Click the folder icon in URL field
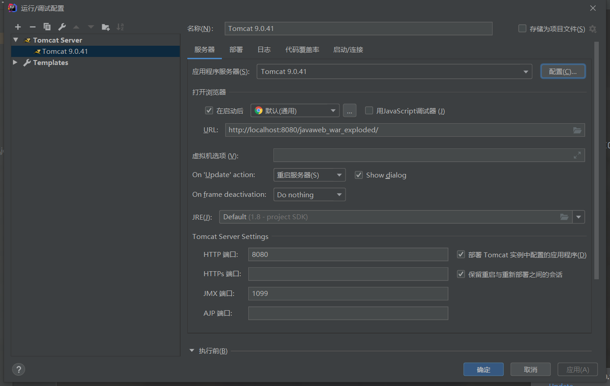The width and height of the screenshot is (610, 386). click(577, 130)
